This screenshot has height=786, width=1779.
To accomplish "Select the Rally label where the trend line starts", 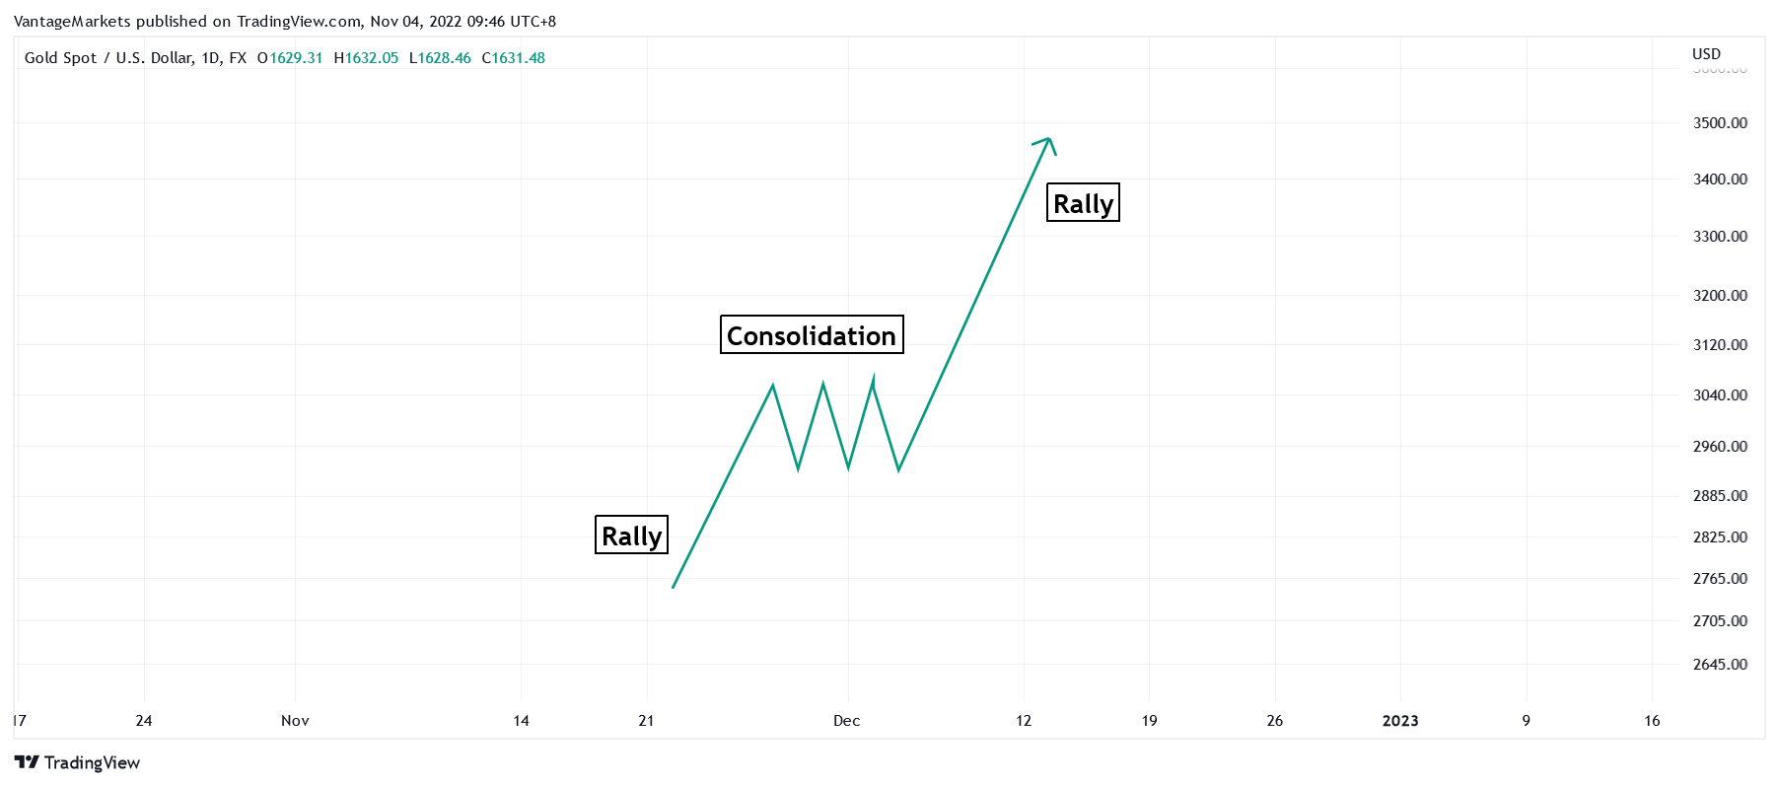I will point(631,536).
